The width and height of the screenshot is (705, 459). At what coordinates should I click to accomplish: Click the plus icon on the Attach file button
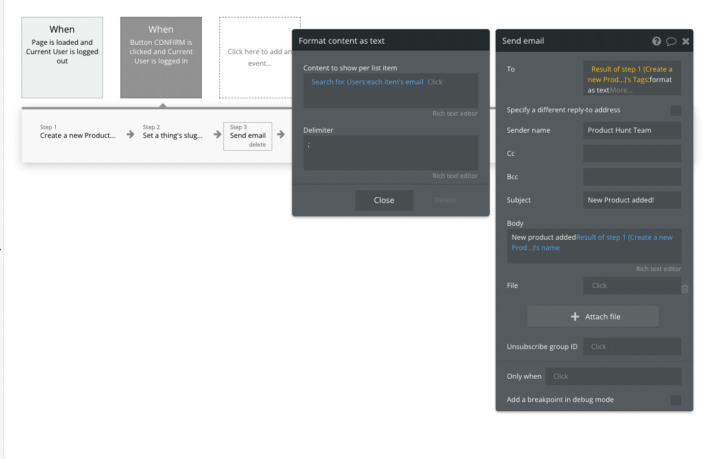[x=575, y=316]
